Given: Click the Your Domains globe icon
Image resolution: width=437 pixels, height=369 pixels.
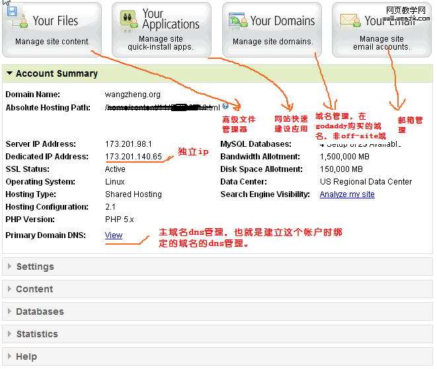Looking at the screenshot, I should 238,20.
